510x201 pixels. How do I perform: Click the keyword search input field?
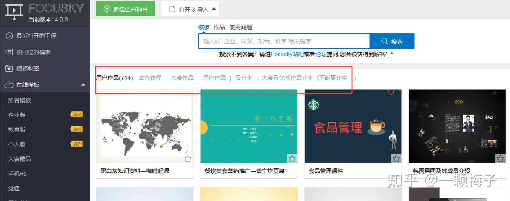point(284,41)
